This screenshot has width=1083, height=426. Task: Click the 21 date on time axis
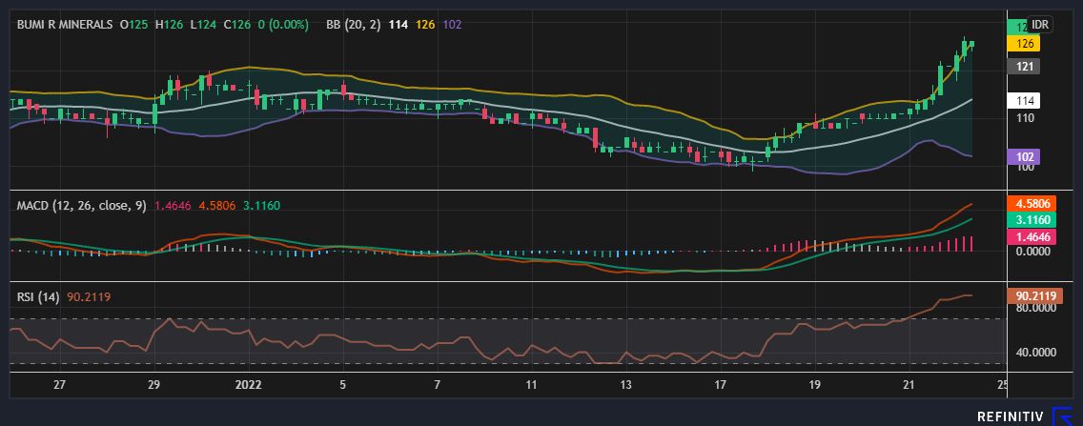(909, 385)
